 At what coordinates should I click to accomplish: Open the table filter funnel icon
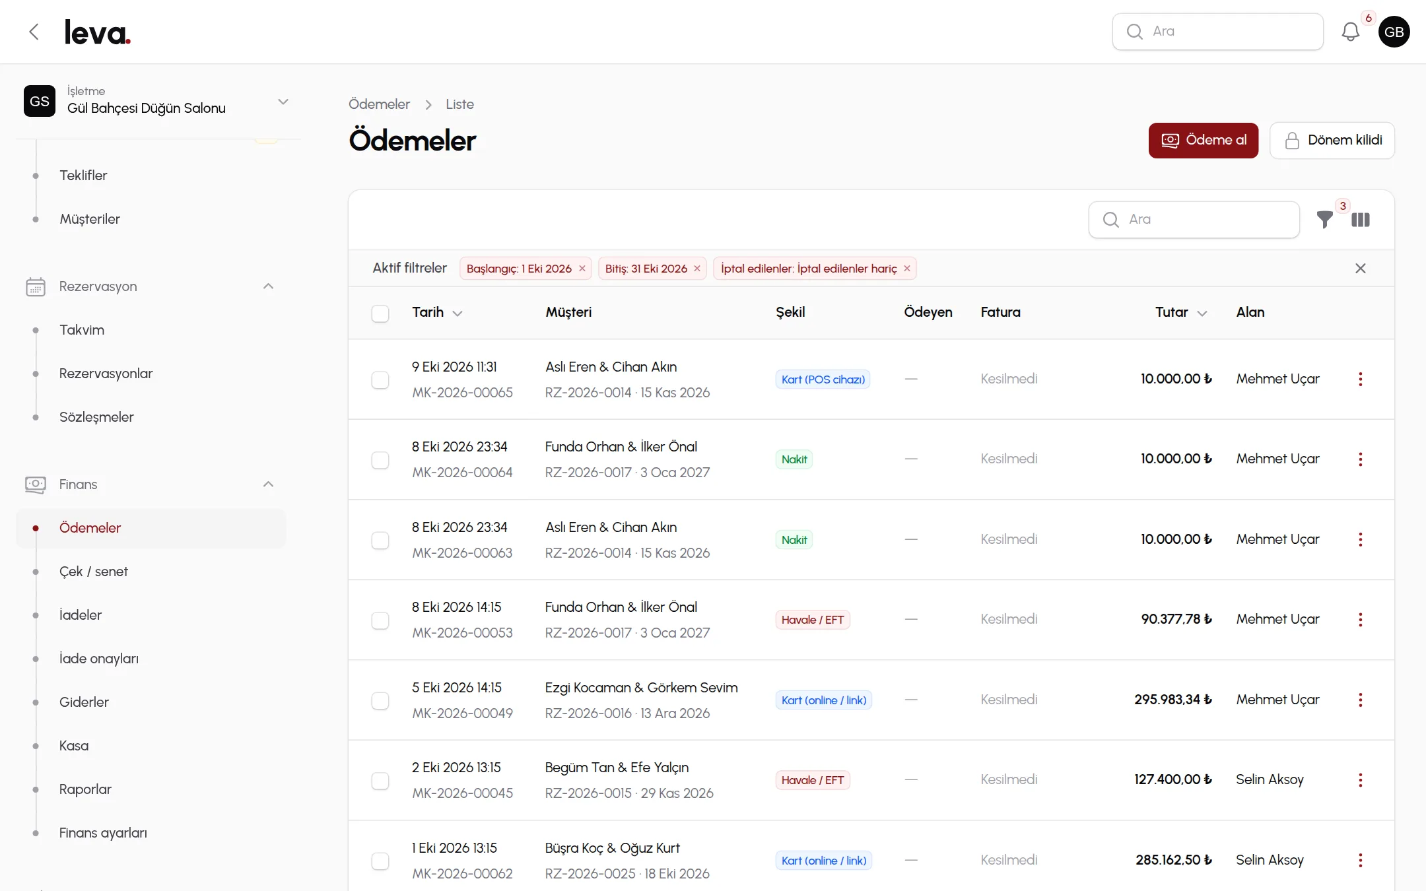tap(1324, 220)
